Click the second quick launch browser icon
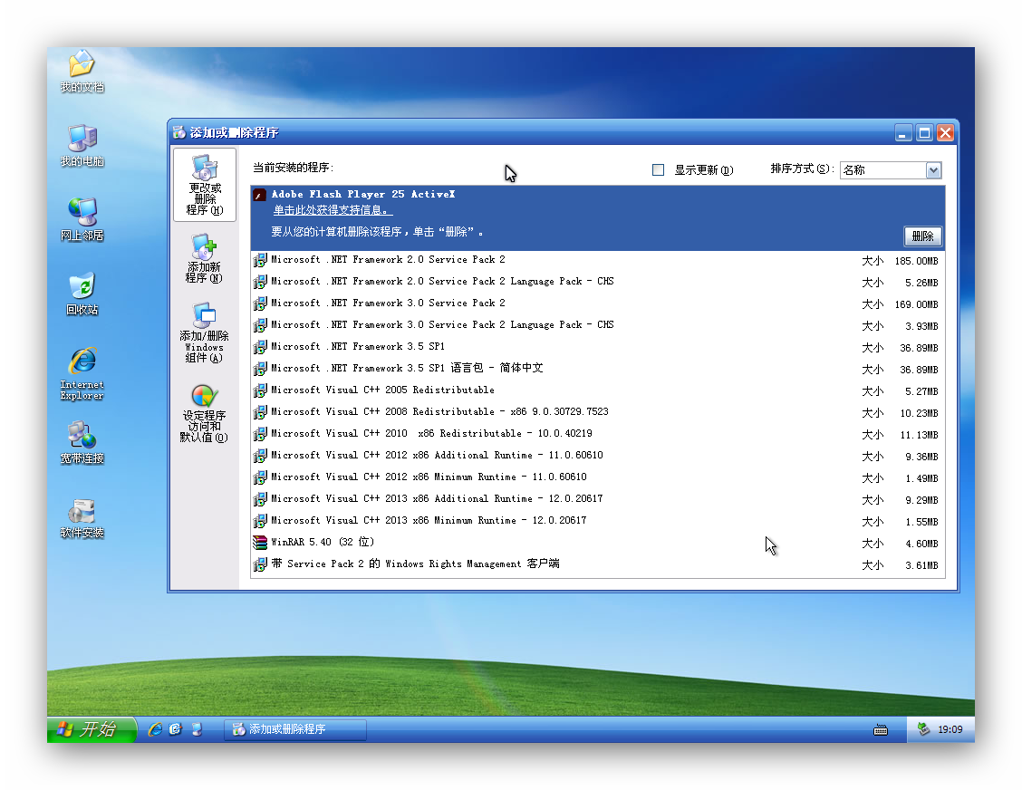Viewport: 1022px width, 790px height. click(x=176, y=729)
